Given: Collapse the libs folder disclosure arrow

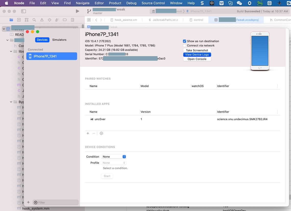Looking at the screenshot, I should point(11,51).
